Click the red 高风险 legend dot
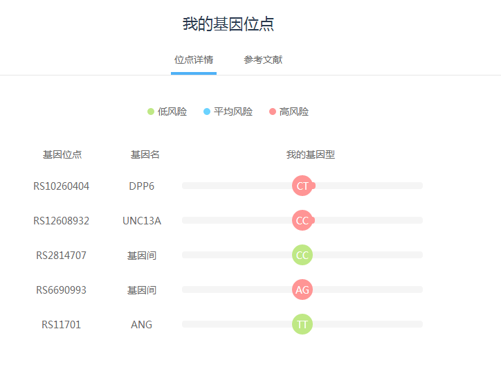 click(273, 112)
